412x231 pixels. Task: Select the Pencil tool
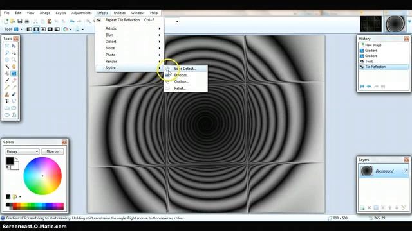point(7,87)
